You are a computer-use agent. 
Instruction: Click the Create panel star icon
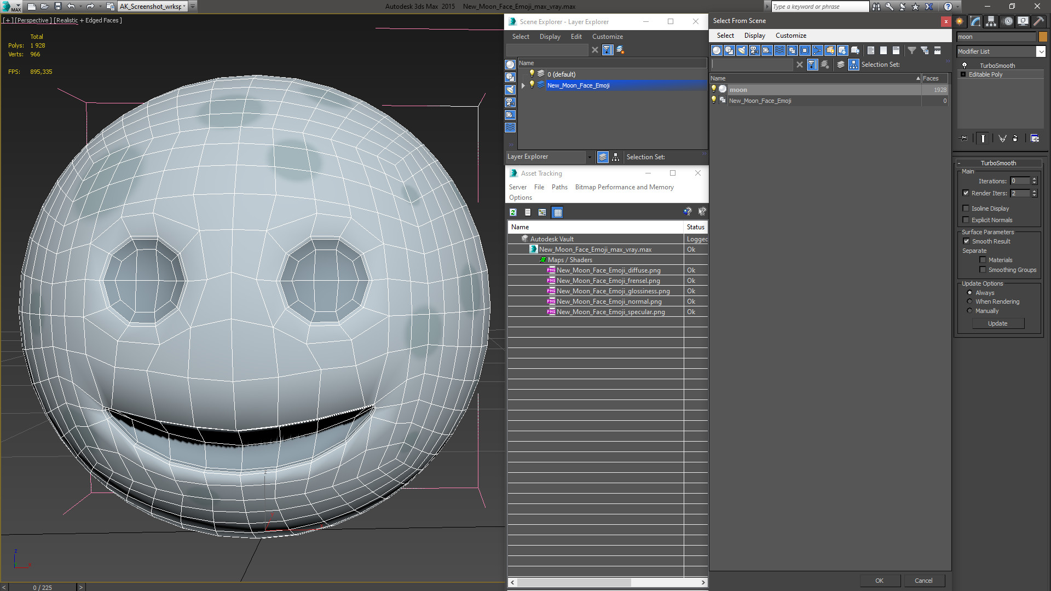click(960, 21)
